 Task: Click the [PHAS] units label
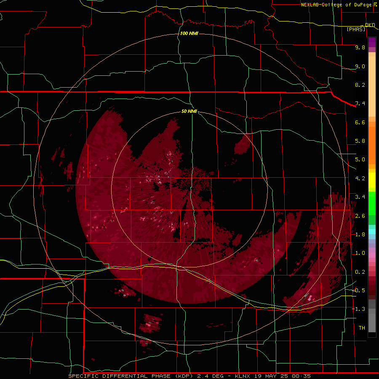(356, 29)
